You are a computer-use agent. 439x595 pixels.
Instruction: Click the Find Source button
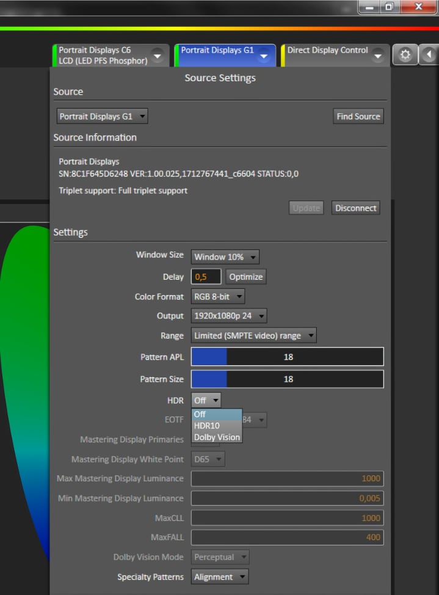point(358,116)
